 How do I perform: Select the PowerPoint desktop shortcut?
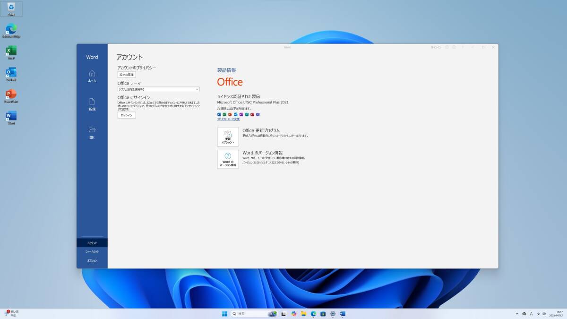click(x=11, y=96)
